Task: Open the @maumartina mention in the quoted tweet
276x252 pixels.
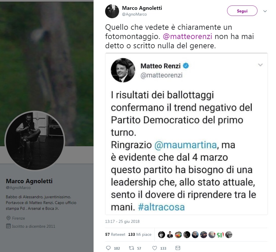Action: [x=186, y=145]
